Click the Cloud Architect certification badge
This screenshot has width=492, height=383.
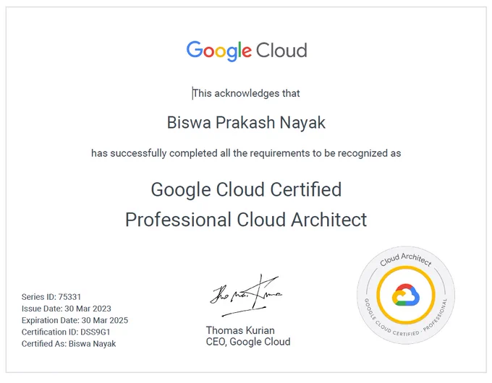click(406, 295)
